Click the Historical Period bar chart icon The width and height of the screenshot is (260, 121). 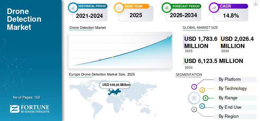coord(73,7)
